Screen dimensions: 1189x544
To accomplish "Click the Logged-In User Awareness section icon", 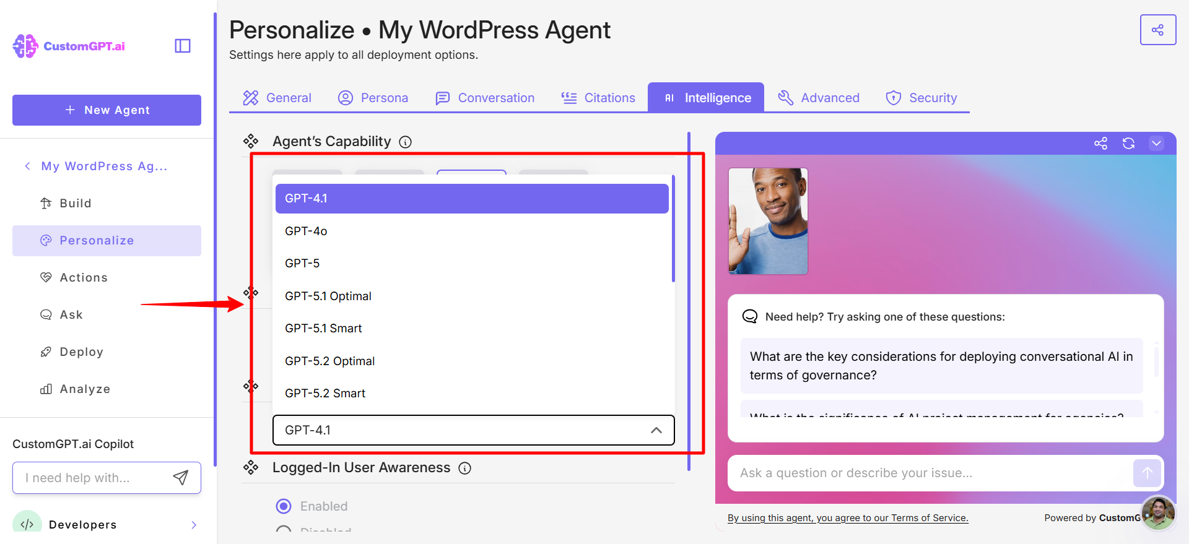I will (251, 467).
